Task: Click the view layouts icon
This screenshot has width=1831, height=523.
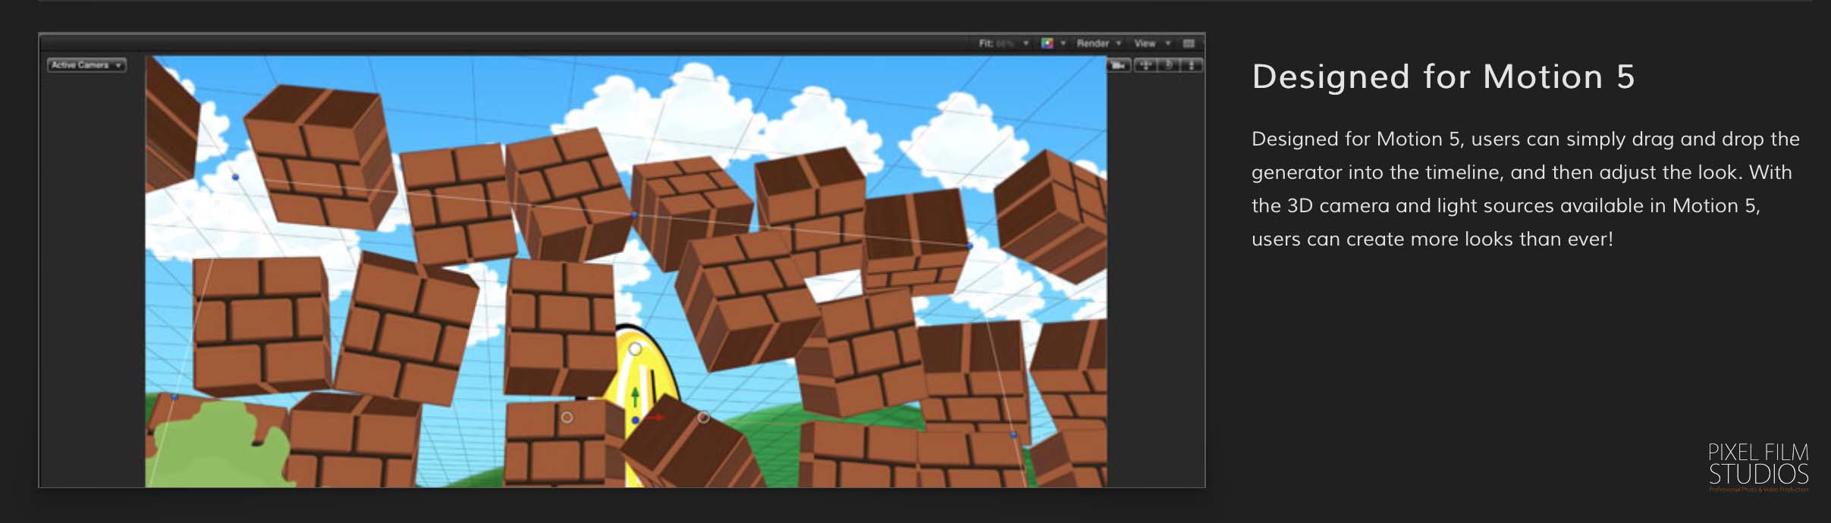Action: pyautogui.click(x=1189, y=43)
